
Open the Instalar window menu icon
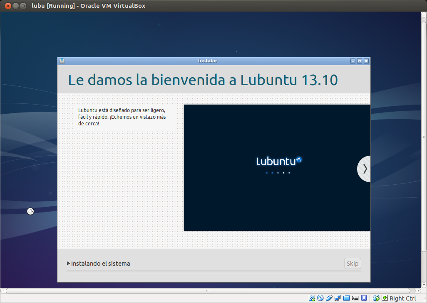click(62, 61)
